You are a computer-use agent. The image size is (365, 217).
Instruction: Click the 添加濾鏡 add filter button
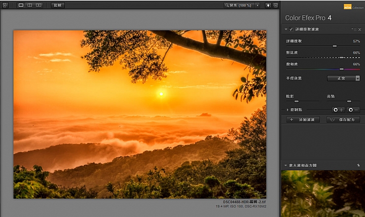302,120
